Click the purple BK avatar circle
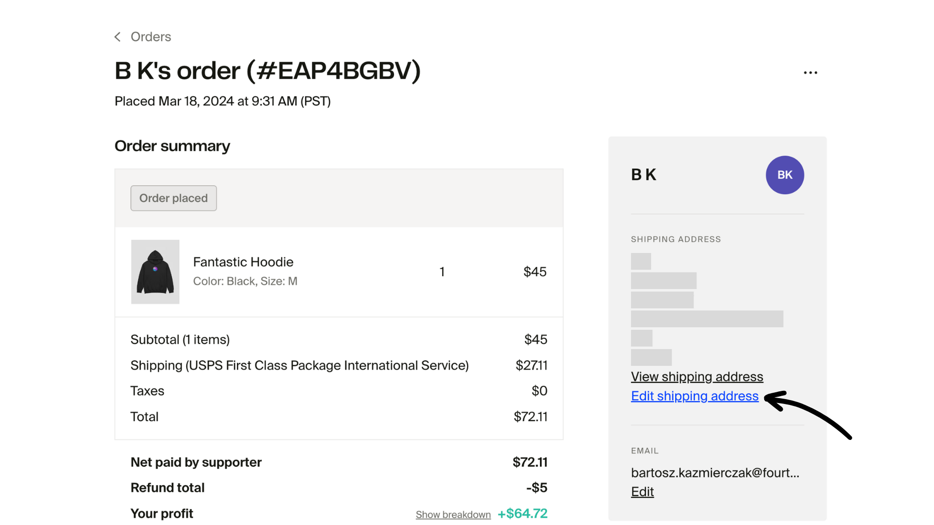This screenshot has width=934, height=525. tap(785, 175)
